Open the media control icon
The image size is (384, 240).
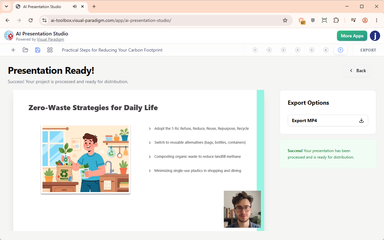click(353, 20)
